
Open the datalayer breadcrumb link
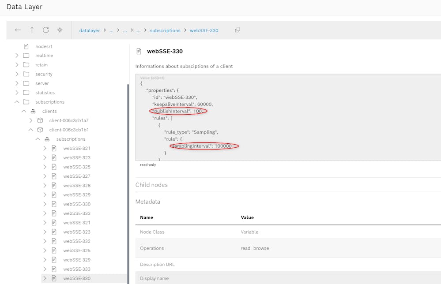tap(90, 30)
